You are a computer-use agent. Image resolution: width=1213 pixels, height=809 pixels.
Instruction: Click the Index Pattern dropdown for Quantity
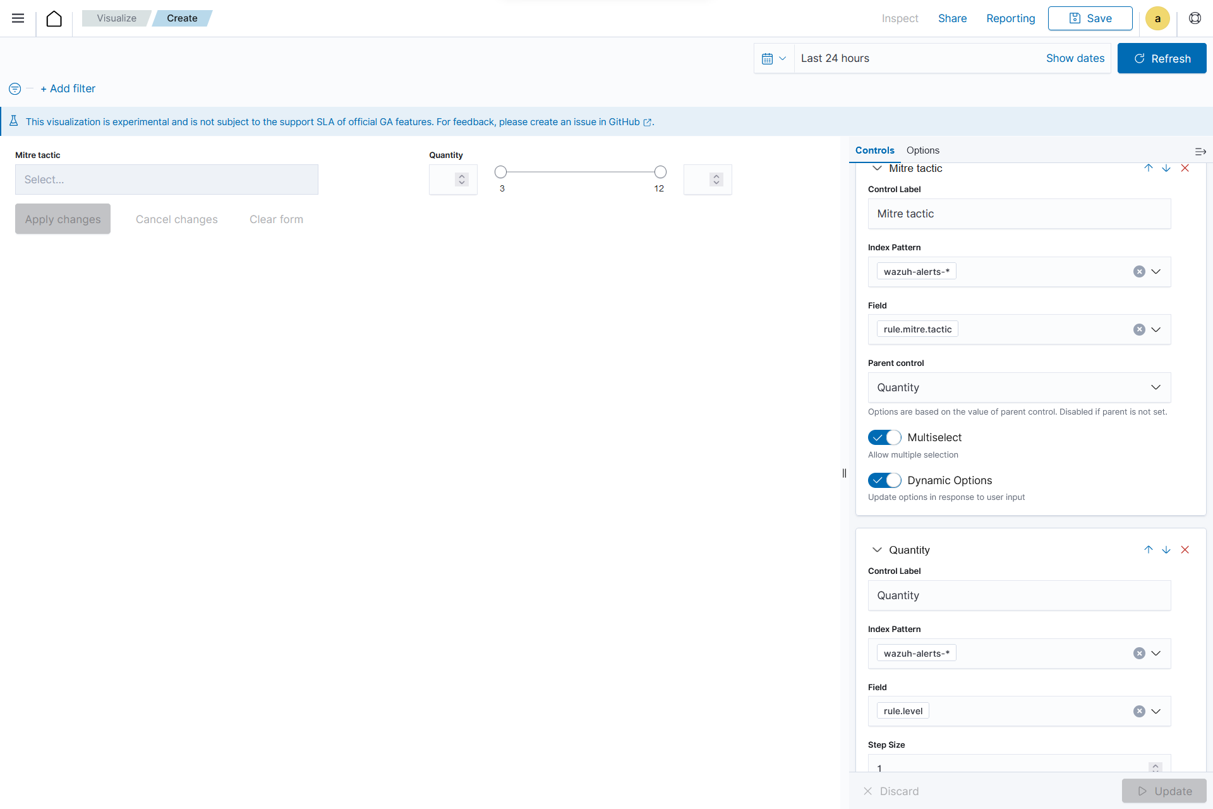point(1157,653)
